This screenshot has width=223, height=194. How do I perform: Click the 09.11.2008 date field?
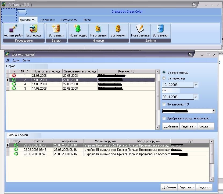click(178, 97)
